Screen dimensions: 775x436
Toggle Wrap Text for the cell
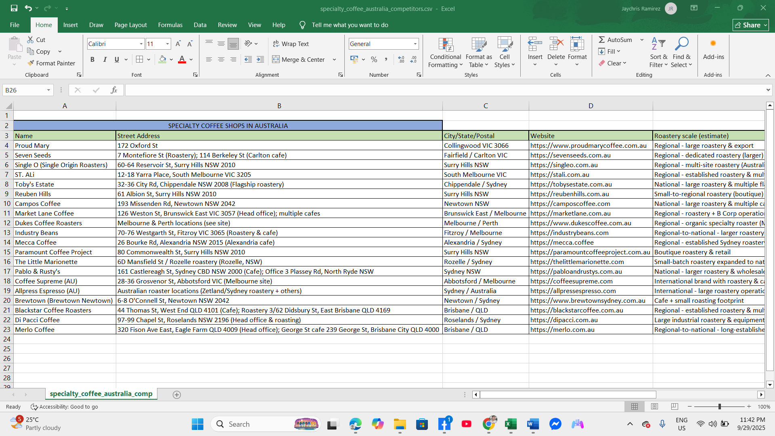pos(291,44)
